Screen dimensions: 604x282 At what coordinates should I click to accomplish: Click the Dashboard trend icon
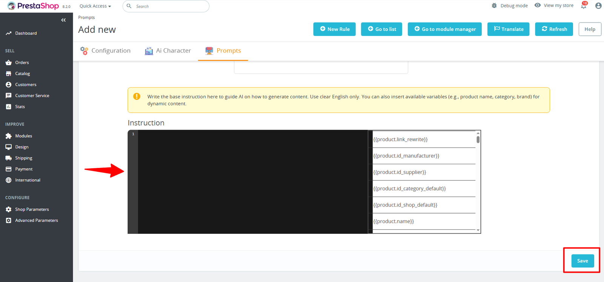click(x=9, y=33)
